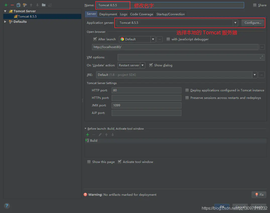This screenshot has width=270, height=213.
Task: Copy the selected run configuration
Action: (18, 5)
